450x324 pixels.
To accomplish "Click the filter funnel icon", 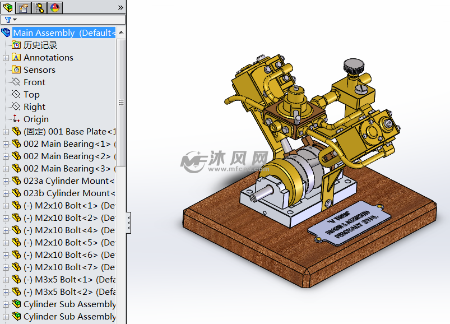I will (7, 19).
